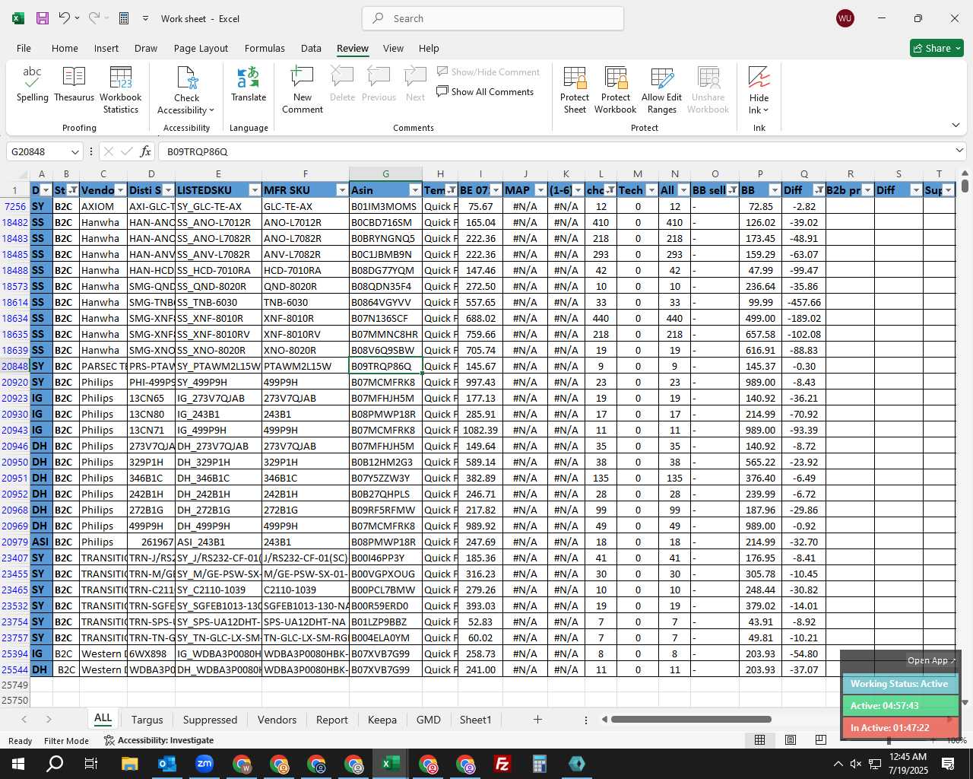Open the Vendor column filter dropdown
The height and width of the screenshot is (779, 973).
click(121, 190)
